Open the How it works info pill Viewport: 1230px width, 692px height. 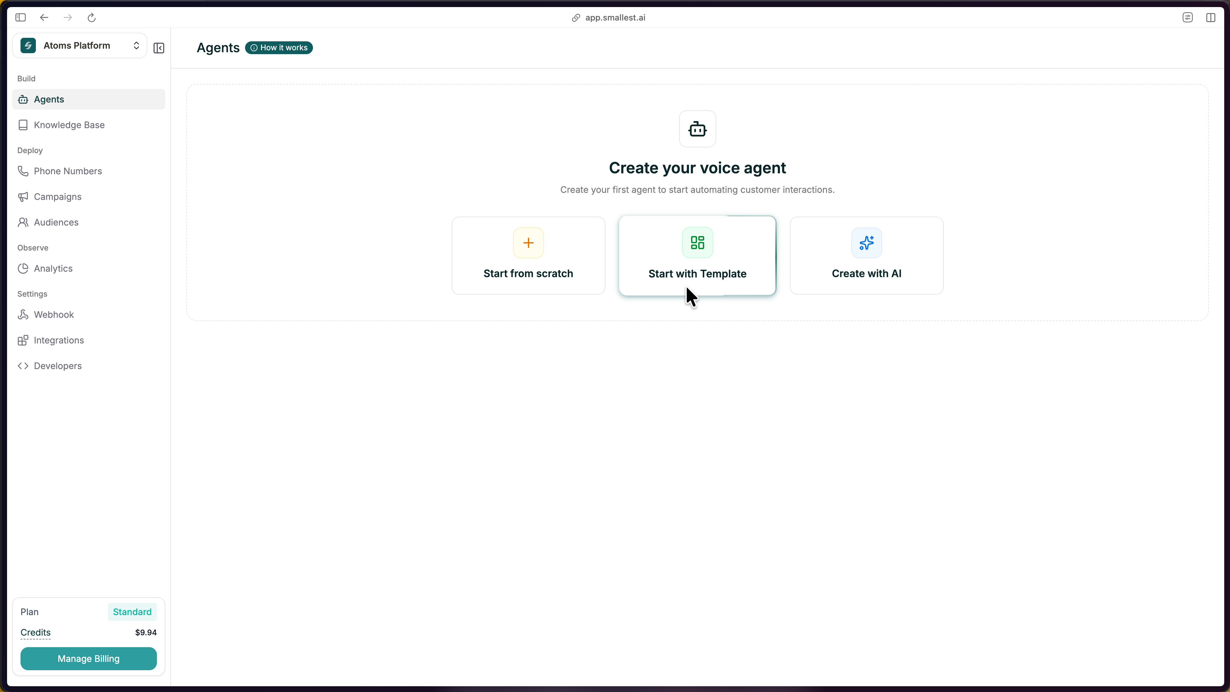pyautogui.click(x=279, y=48)
